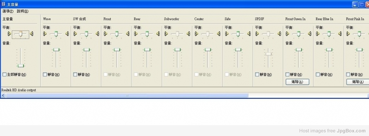The height and width of the screenshot is (136, 369).
Task: Click the SPDIF volume slider thumb
Action: [268, 54]
